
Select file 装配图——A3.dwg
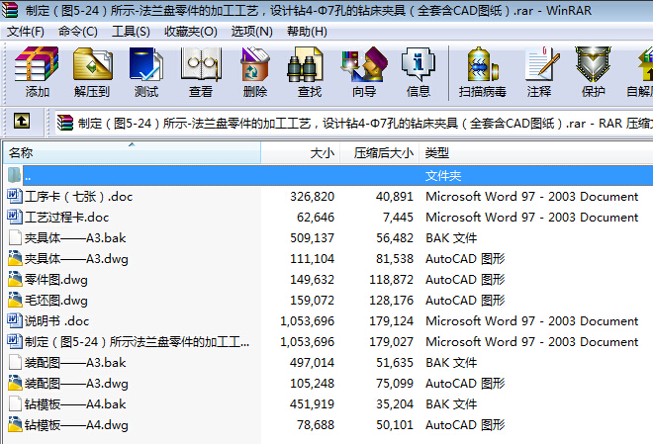tap(76, 384)
